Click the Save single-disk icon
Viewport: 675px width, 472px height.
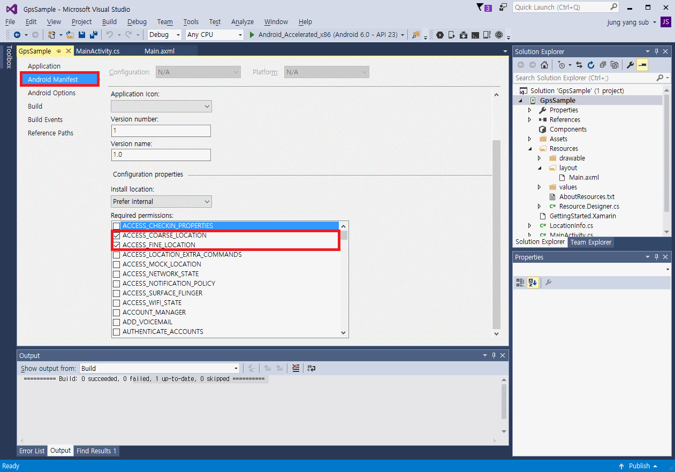tap(82, 35)
